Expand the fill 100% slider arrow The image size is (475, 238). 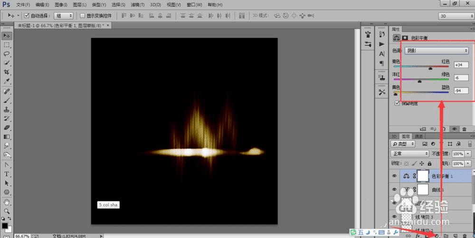pyautogui.click(x=468, y=163)
